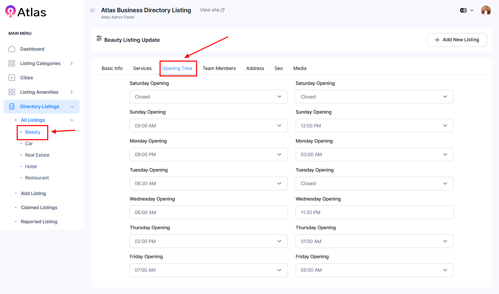Open the first Saturday Opening dropdown
Image resolution: width=499 pixels, height=294 pixels.
(208, 97)
